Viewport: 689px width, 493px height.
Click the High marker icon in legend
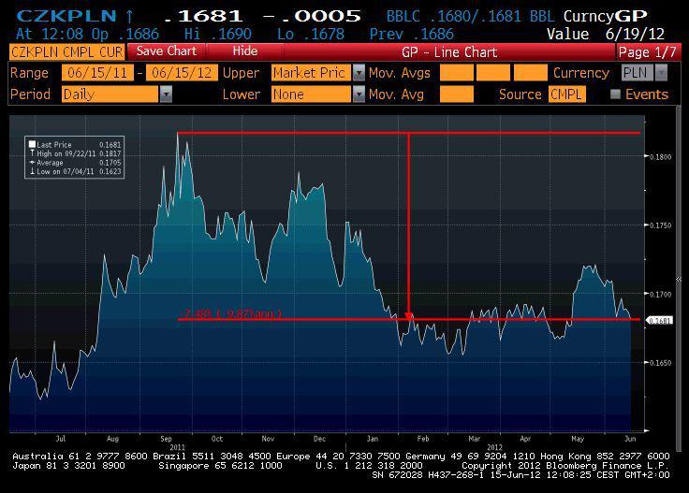(x=32, y=153)
